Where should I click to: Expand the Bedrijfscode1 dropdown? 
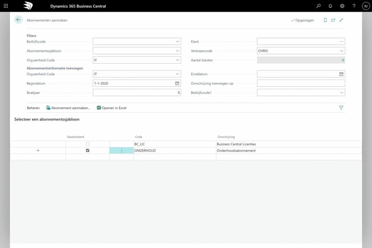coord(341,92)
